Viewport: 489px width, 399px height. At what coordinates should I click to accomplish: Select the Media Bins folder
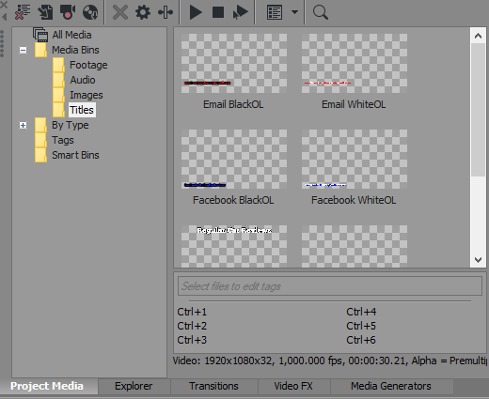[75, 50]
